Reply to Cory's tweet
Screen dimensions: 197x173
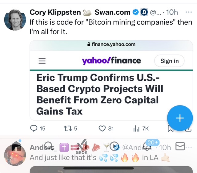point(34,129)
